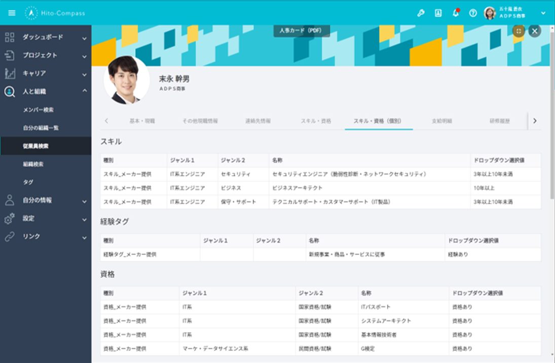Viewport: 555px width, 363px height.
Task: Click the テクニカルサポート・カスタマーサポート cell
Action: pos(369,202)
